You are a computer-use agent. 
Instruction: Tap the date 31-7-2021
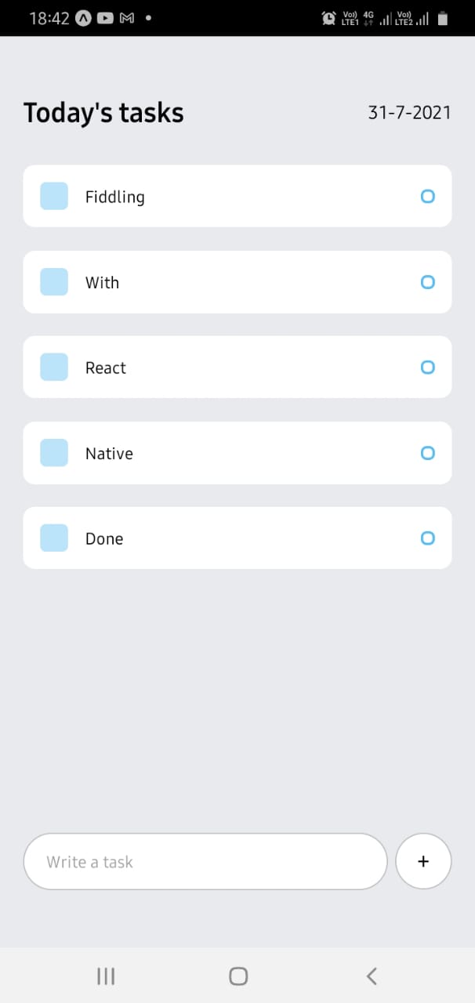coord(408,112)
